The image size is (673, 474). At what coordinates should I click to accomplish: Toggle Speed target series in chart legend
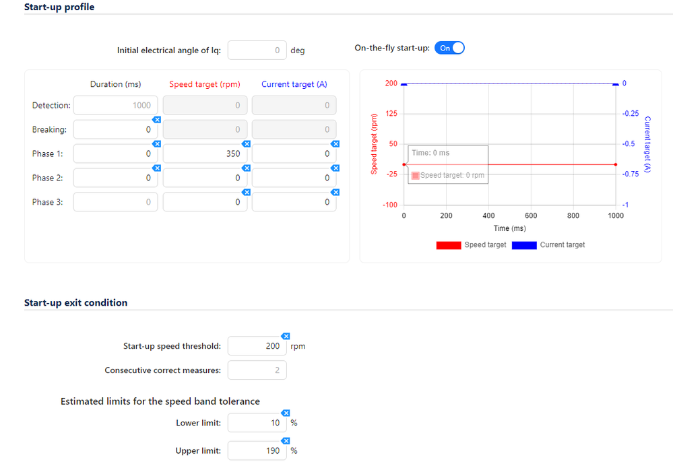[472, 245]
